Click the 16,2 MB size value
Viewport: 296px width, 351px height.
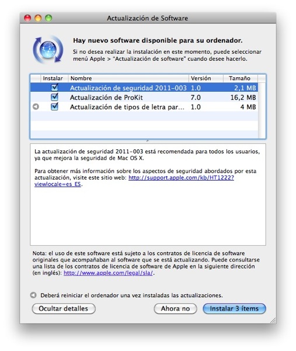coord(243,98)
